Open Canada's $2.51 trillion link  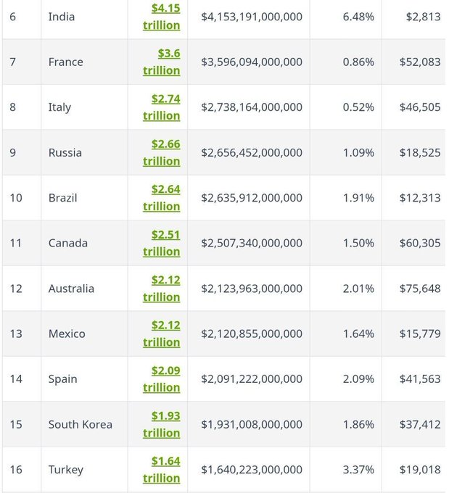[162, 243]
